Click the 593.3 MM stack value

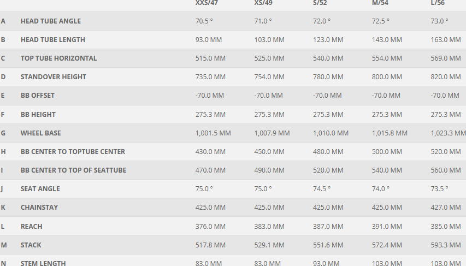pos(446,245)
